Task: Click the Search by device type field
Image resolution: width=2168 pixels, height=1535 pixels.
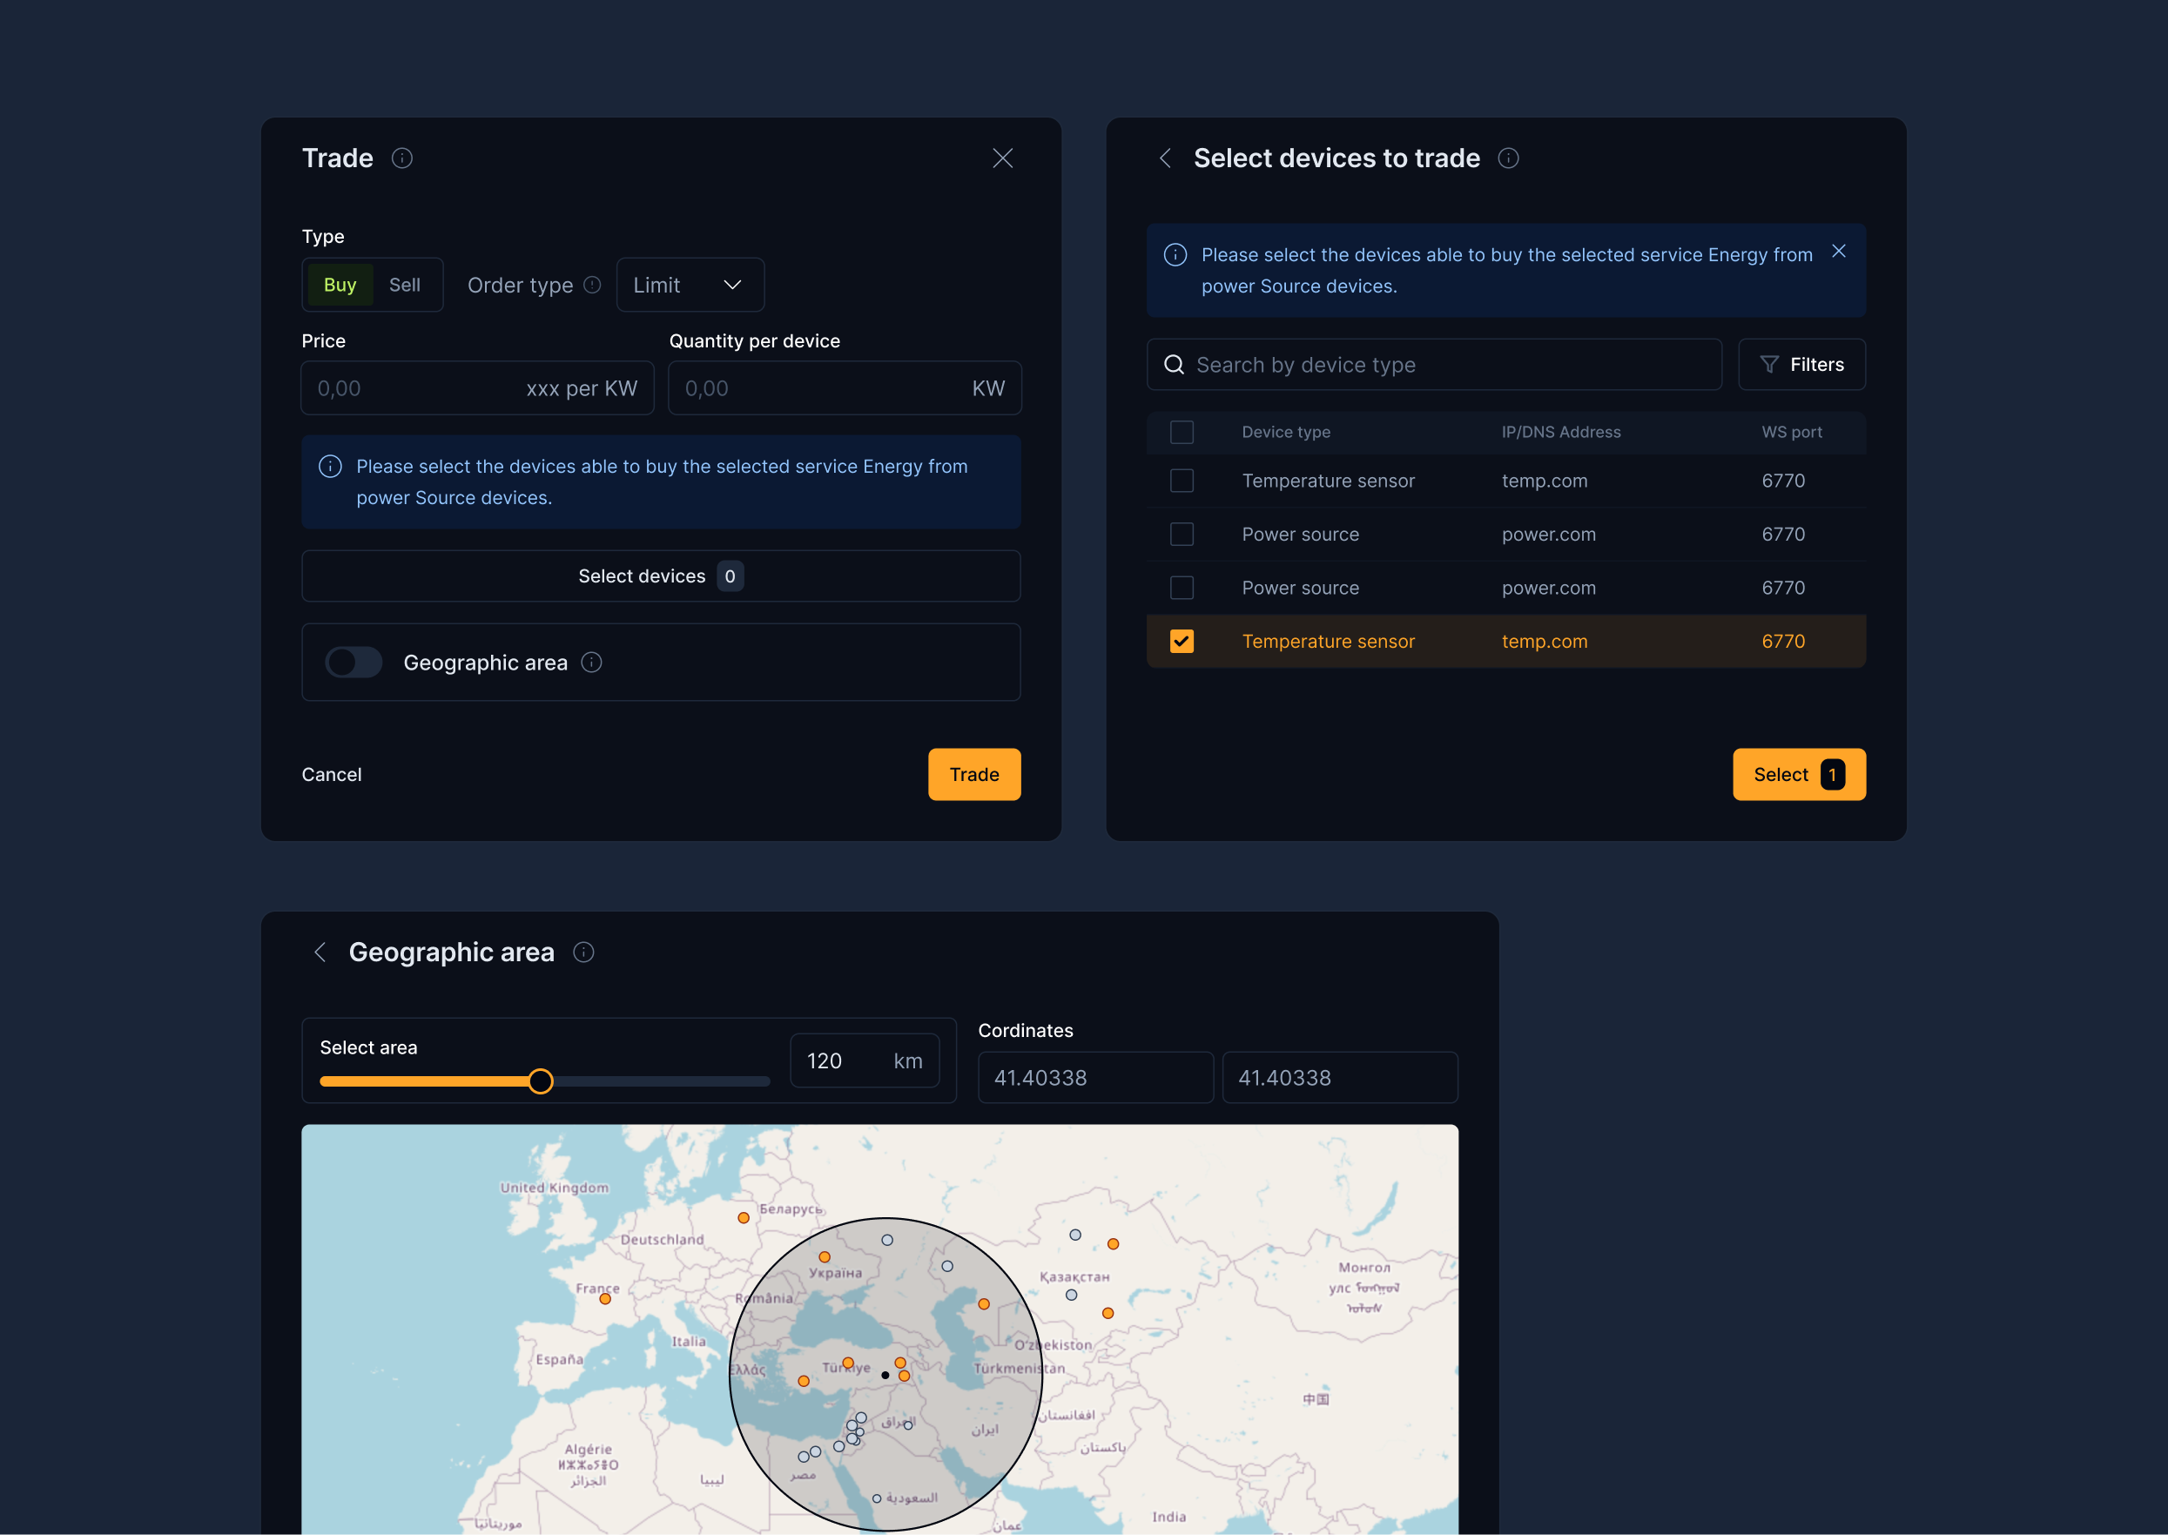Action: pos(1434,365)
